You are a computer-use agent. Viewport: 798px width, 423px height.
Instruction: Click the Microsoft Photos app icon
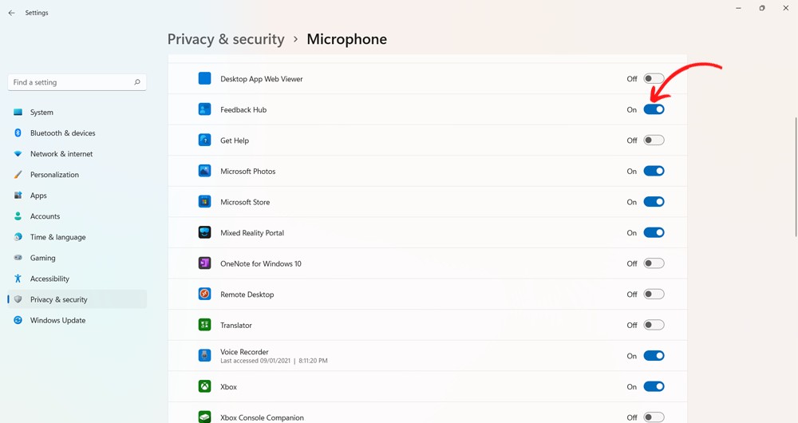pos(204,171)
